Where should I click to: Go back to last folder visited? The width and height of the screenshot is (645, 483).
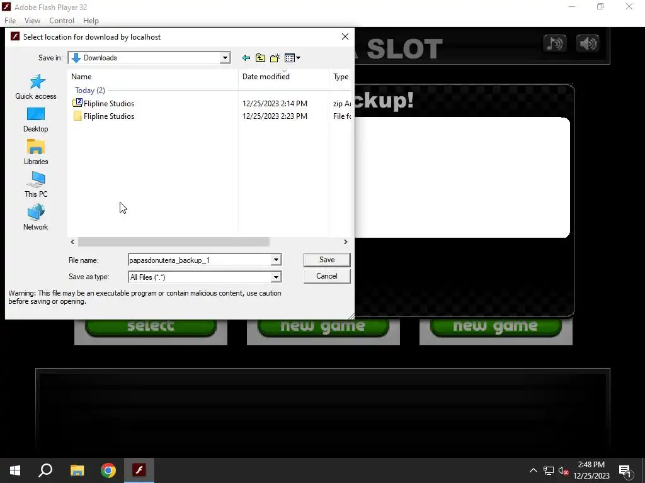tap(246, 58)
